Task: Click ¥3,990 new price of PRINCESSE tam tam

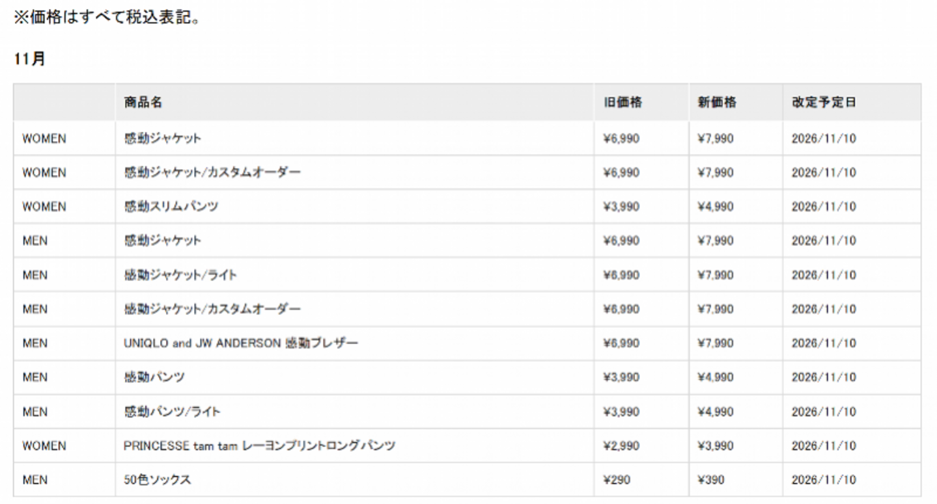Action: point(715,446)
